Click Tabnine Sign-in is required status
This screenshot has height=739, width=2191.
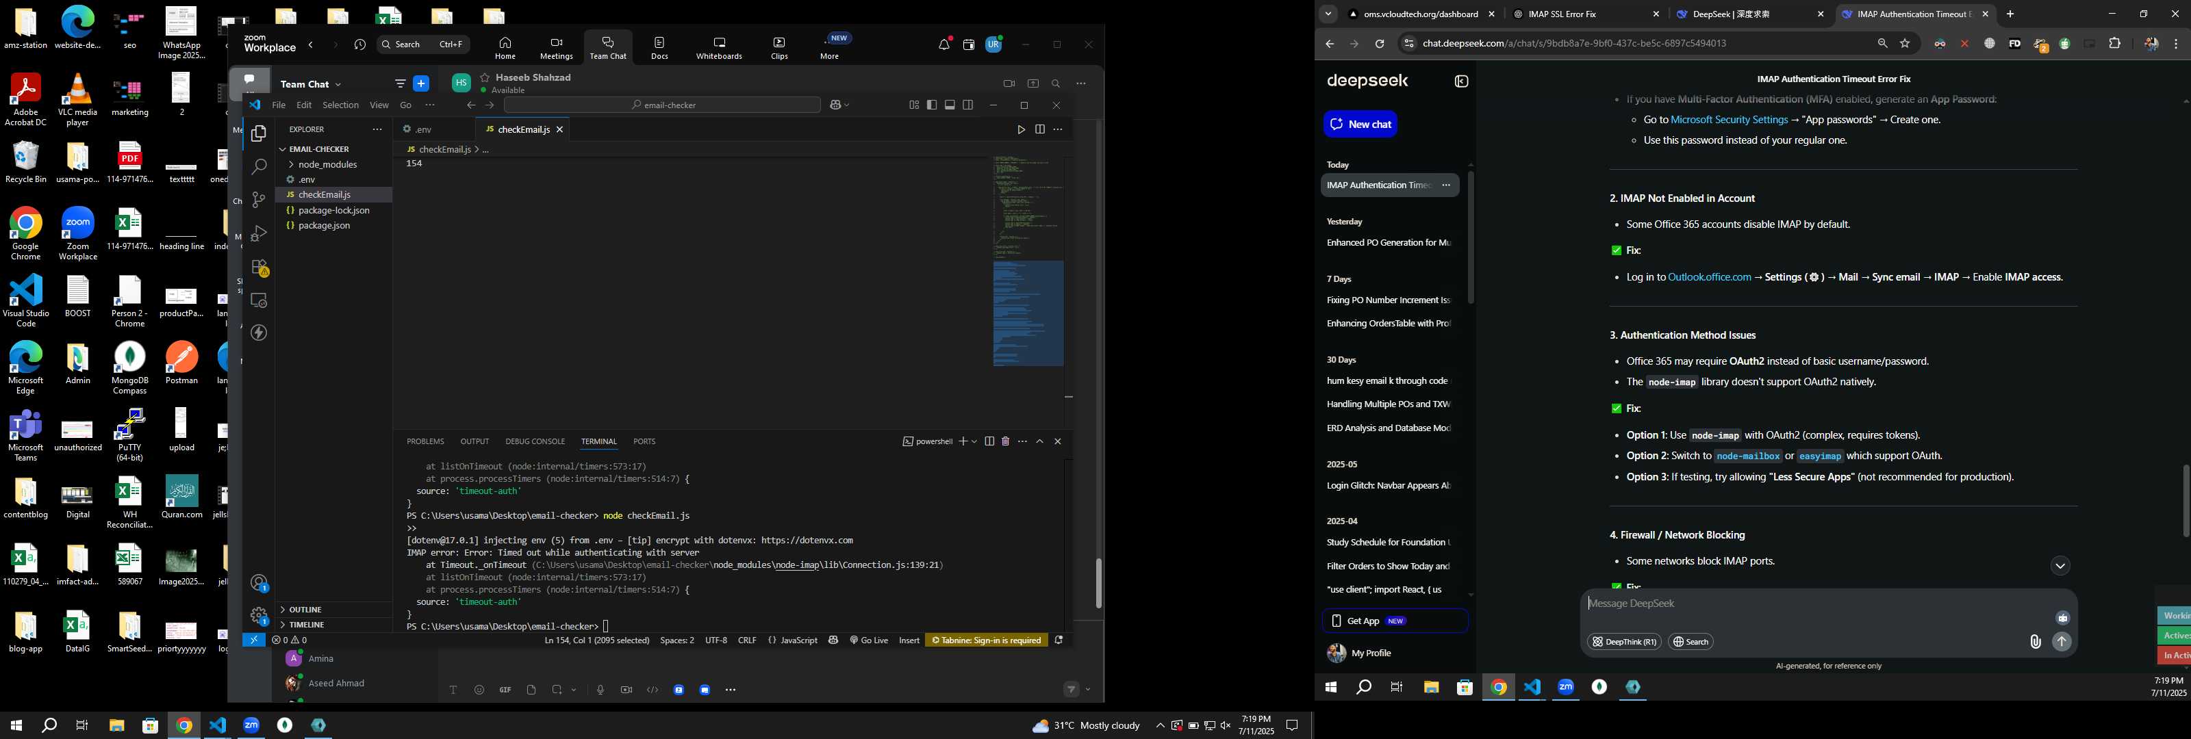(987, 640)
